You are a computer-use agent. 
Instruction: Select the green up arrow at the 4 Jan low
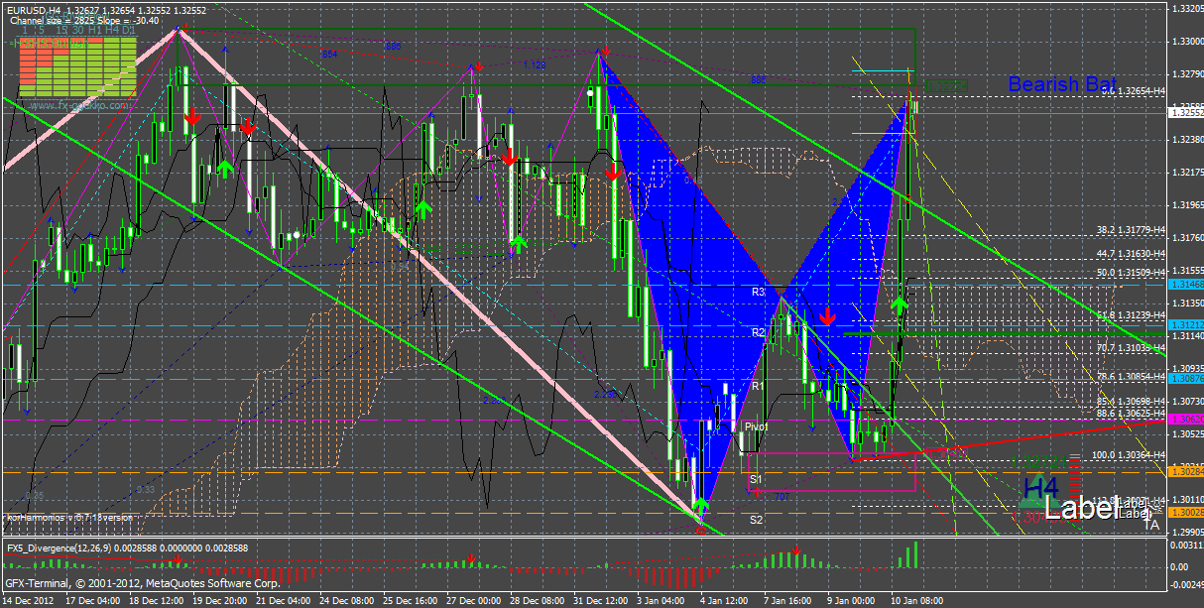[701, 506]
